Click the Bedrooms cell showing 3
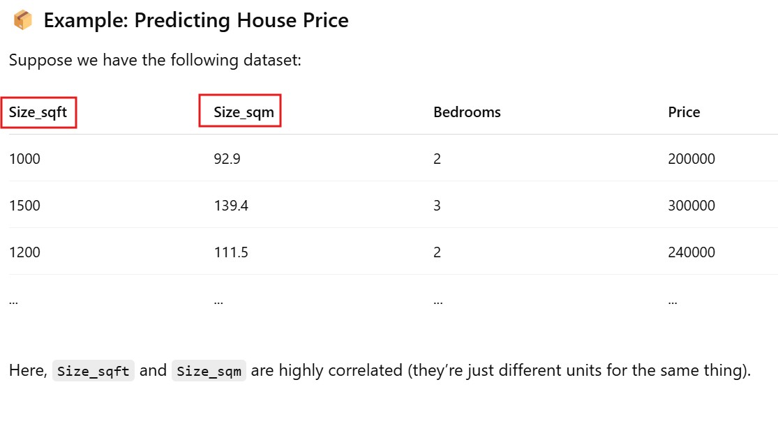This screenshot has width=778, height=426. (x=437, y=206)
